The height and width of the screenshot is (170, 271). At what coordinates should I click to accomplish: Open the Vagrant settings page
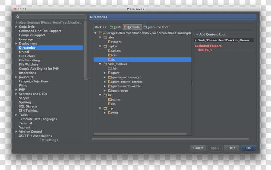pyautogui.click(x=25, y=127)
